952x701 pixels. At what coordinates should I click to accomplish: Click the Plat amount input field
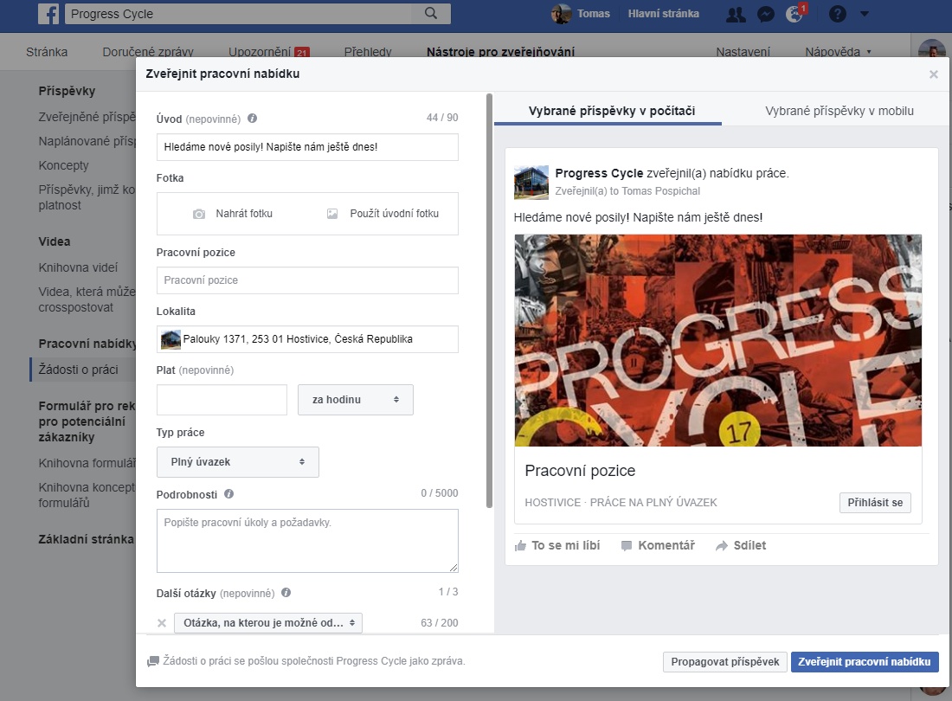pyautogui.click(x=222, y=400)
